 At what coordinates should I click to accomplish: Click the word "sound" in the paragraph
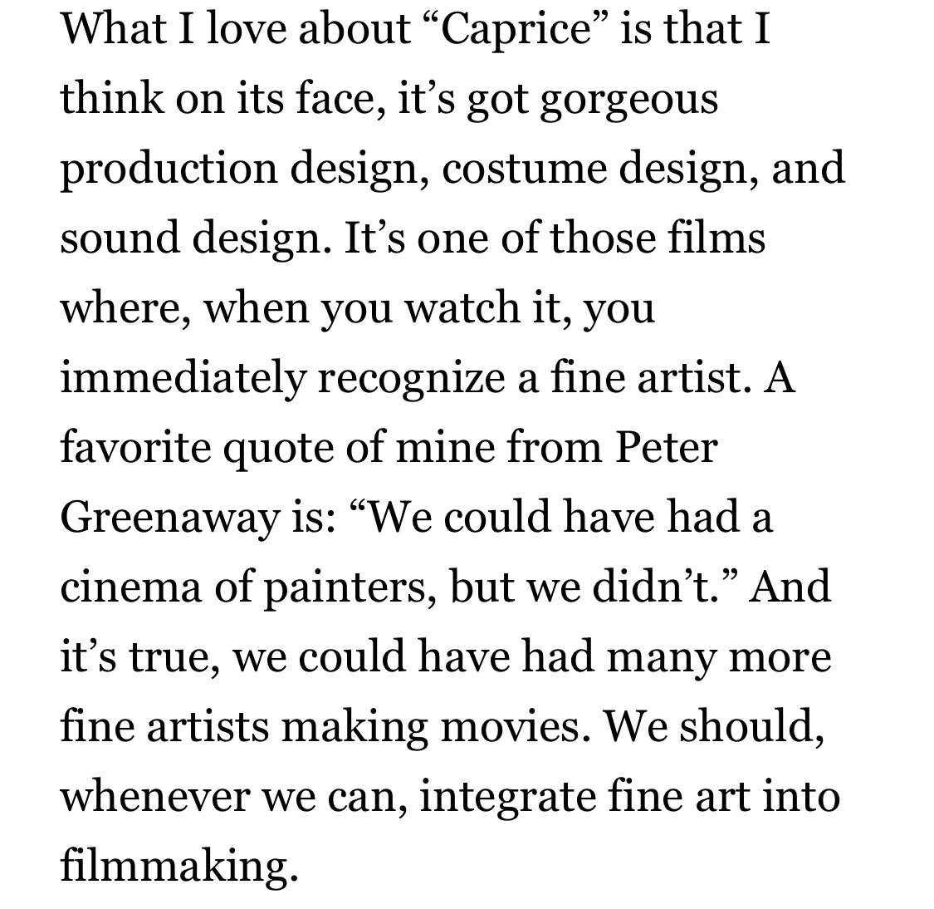[119, 238]
